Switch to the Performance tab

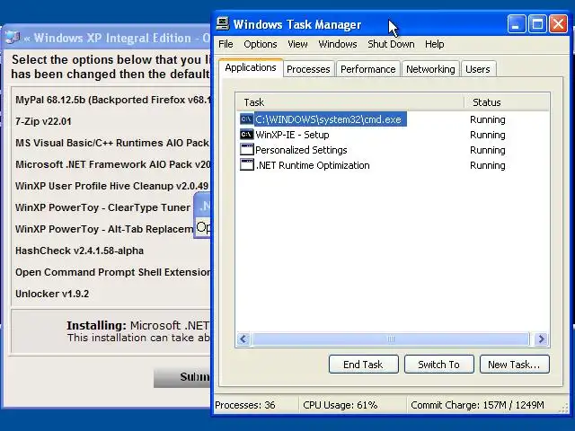point(367,69)
